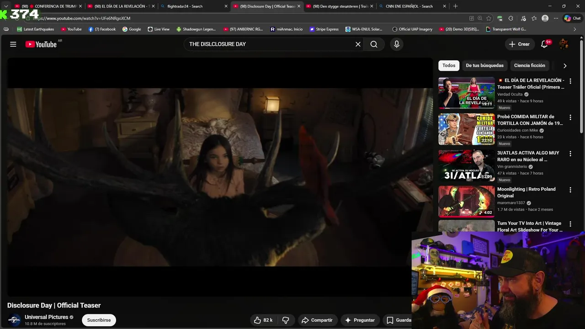Open Verdad Oculta channel name
The height and width of the screenshot is (329, 585).
pos(510,95)
